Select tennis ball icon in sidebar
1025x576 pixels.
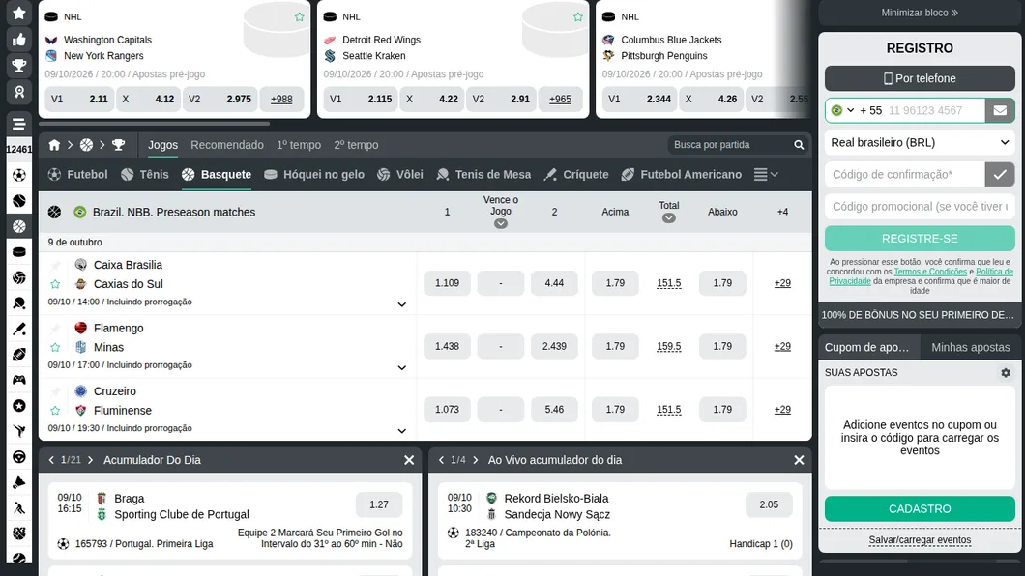tap(19, 200)
